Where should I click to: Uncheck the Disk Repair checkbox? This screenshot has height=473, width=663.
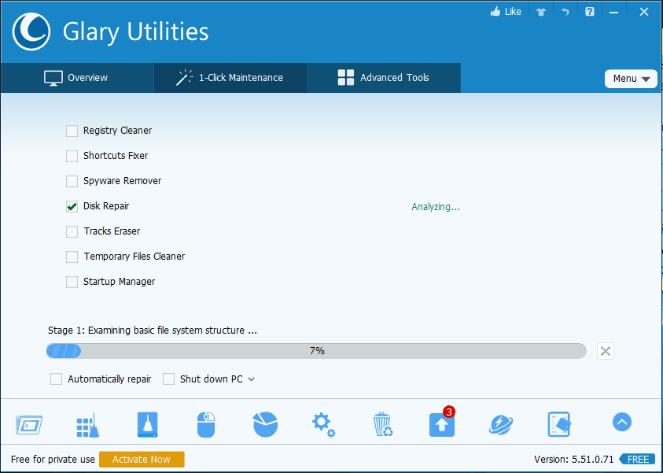point(72,206)
